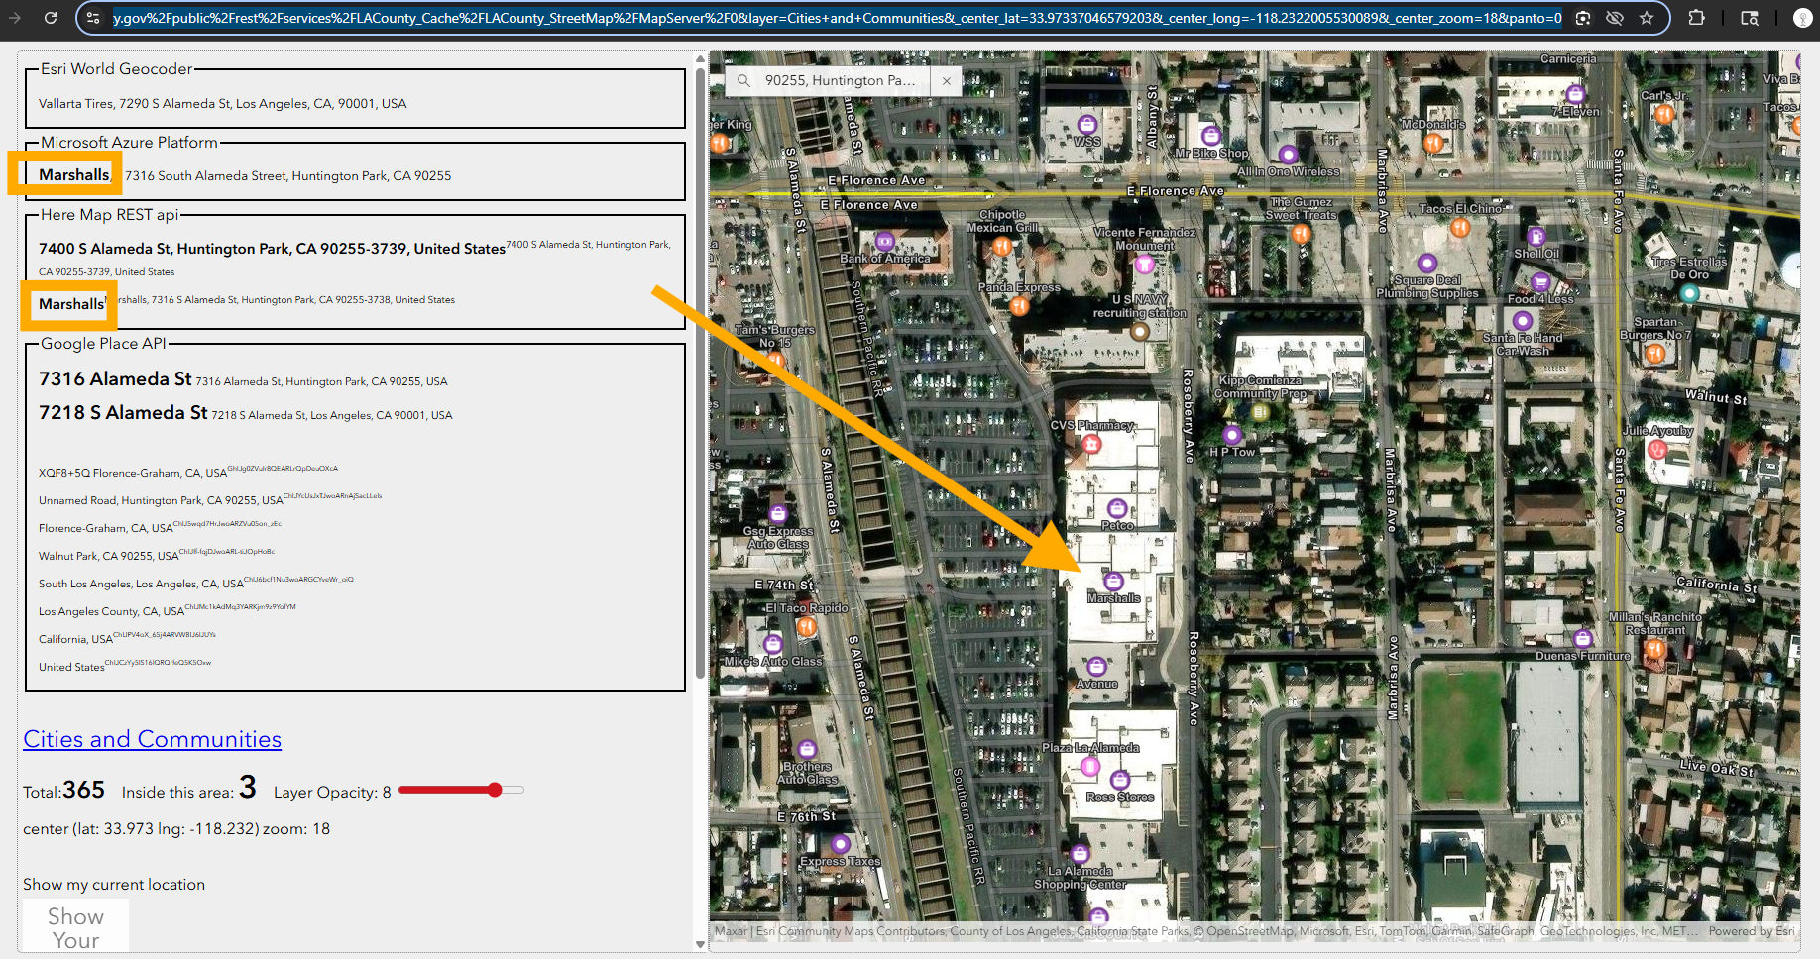Click the Julie Ayouby map pin

[x=1657, y=449]
